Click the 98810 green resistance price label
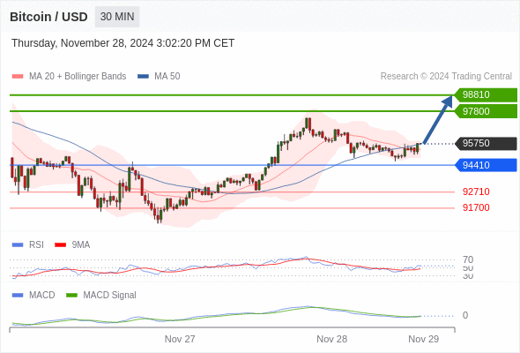This screenshot has width=520, height=353. (x=486, y=94)
